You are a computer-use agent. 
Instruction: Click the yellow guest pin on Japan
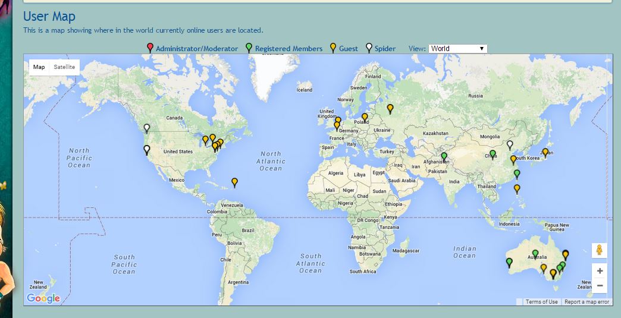[545, 152]
